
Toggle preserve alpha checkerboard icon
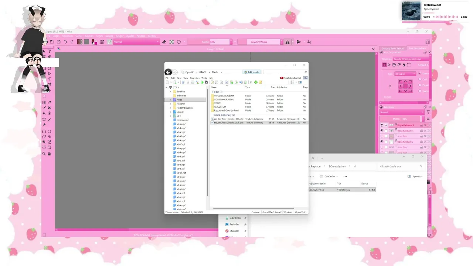click(x=171, y=42)
